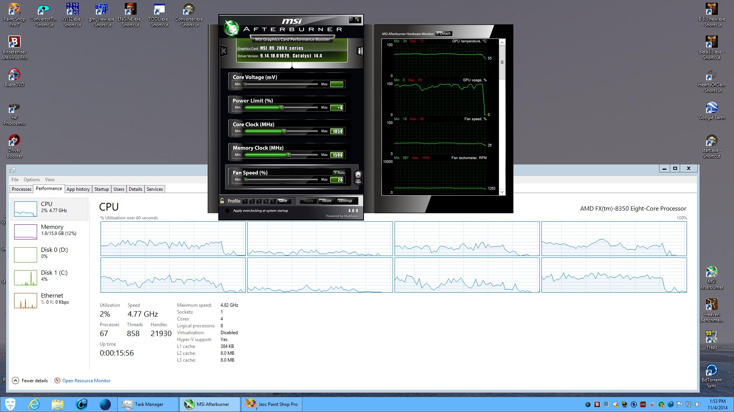Select the Google Earth desktop icon

(711, 111)
